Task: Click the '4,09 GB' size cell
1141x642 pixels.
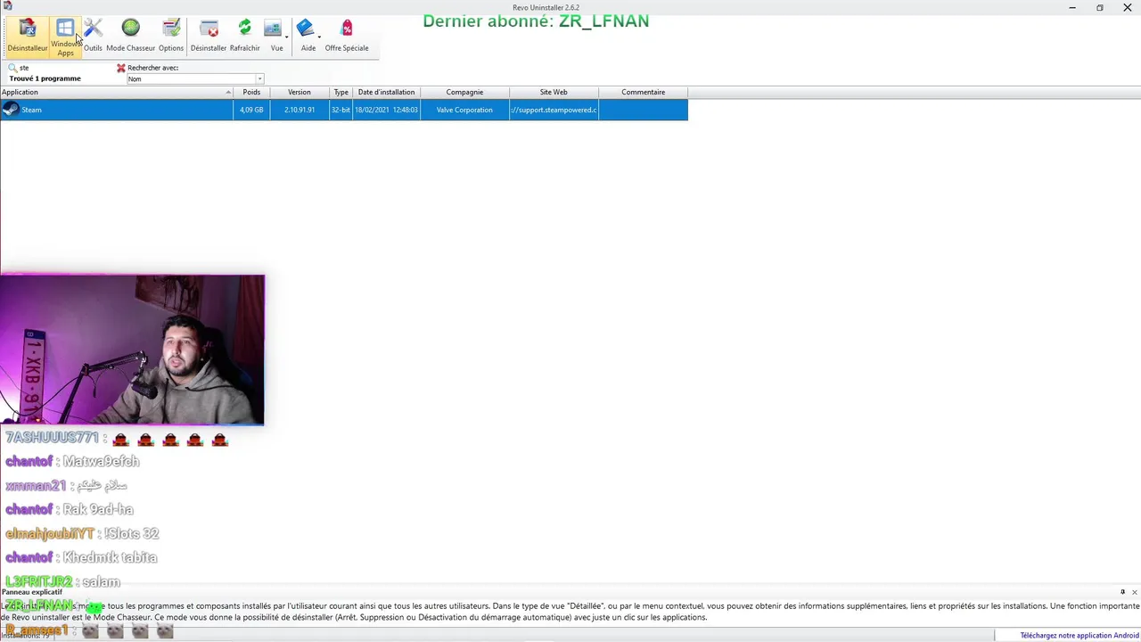Action: [x=251, y=110]
